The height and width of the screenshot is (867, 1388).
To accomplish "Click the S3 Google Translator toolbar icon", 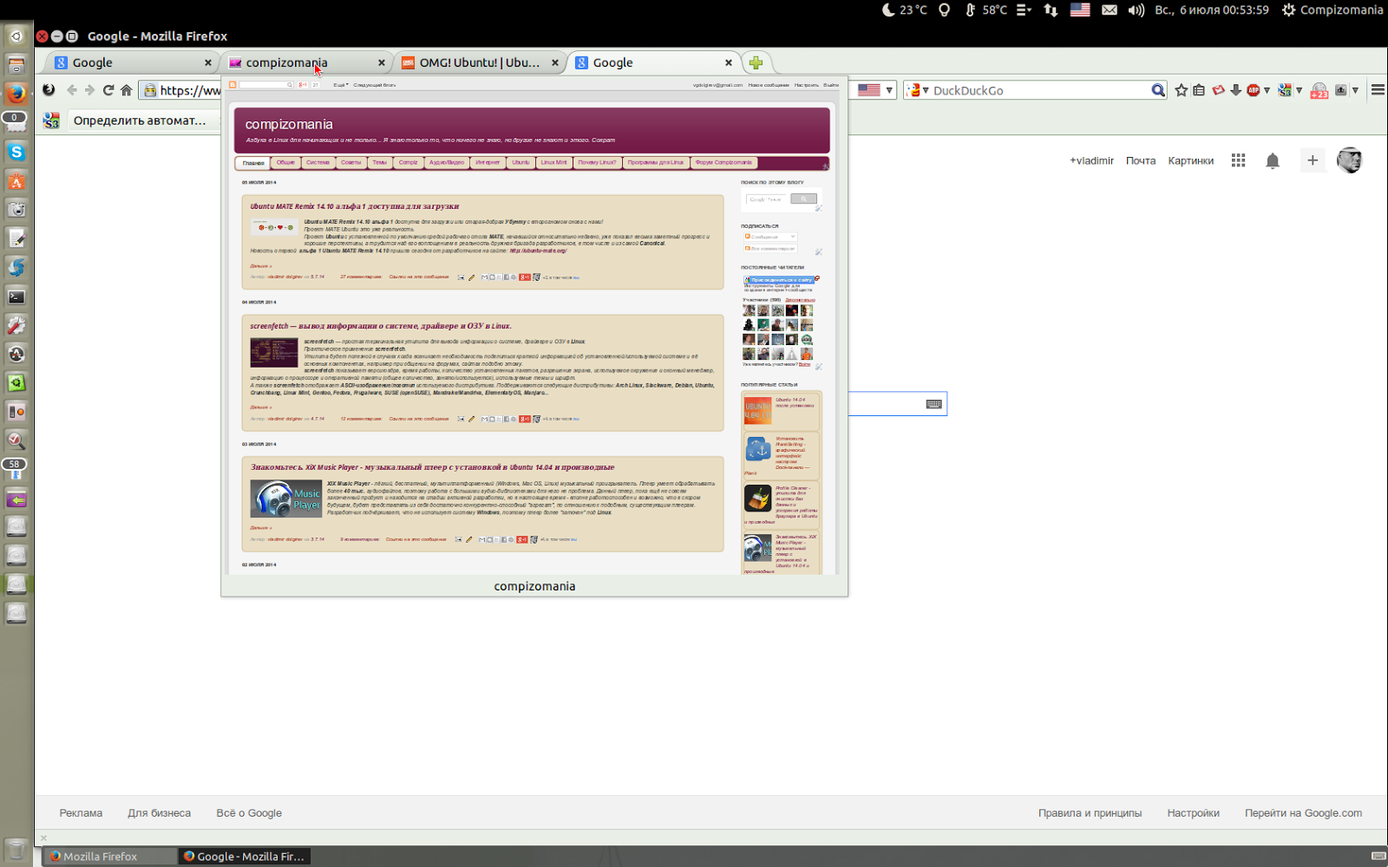I will 1285,90.
